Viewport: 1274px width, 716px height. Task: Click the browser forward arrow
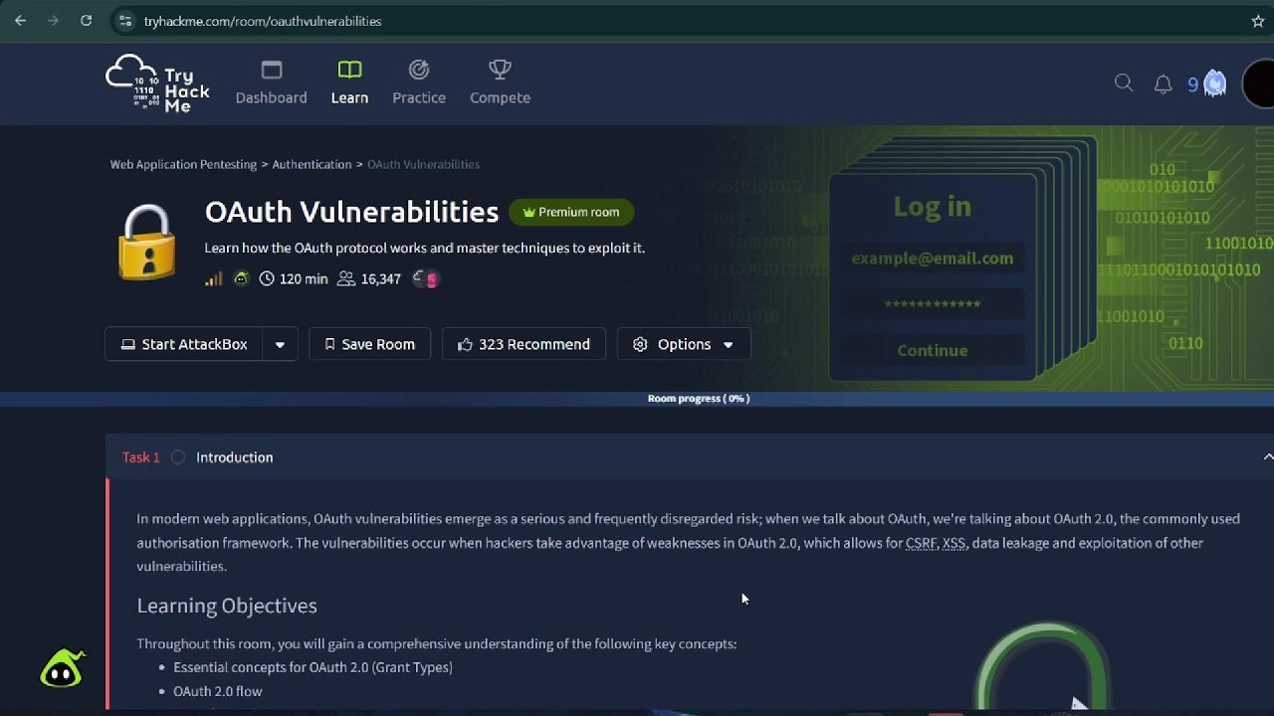click(x=53, y=20)
